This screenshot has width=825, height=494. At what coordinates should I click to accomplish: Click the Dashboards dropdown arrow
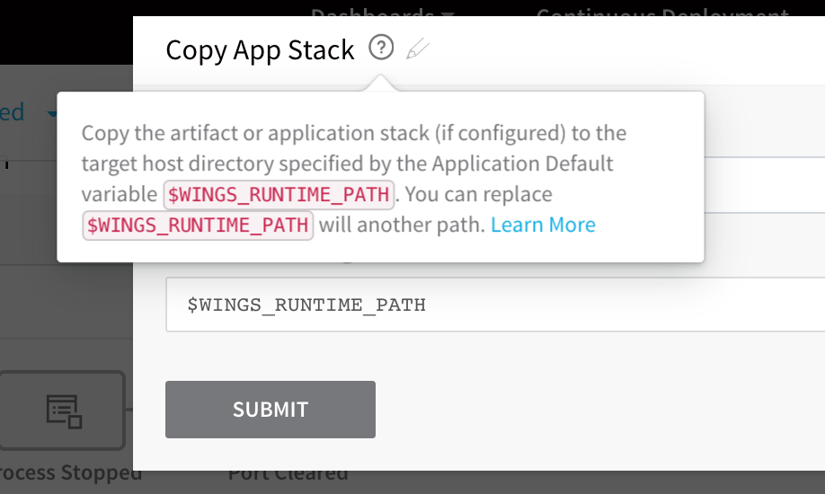[x=448, y=13]
